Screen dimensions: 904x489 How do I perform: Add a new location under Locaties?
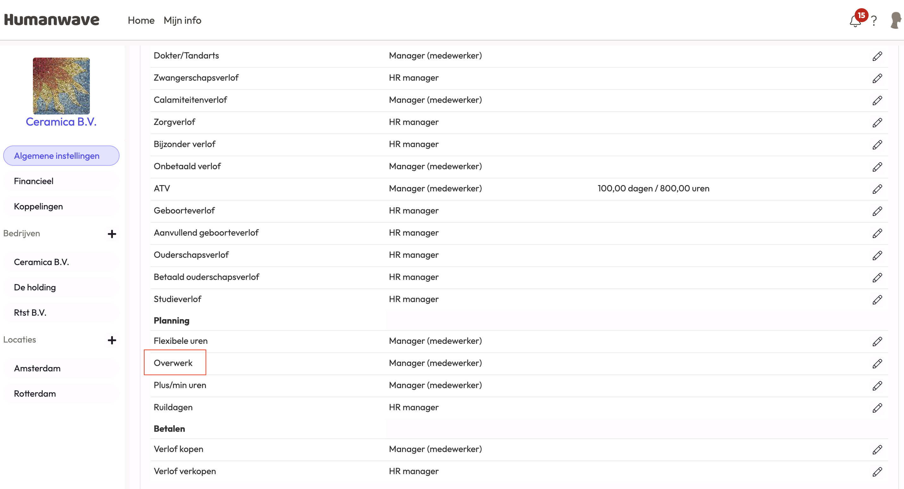tap(112, 340)
